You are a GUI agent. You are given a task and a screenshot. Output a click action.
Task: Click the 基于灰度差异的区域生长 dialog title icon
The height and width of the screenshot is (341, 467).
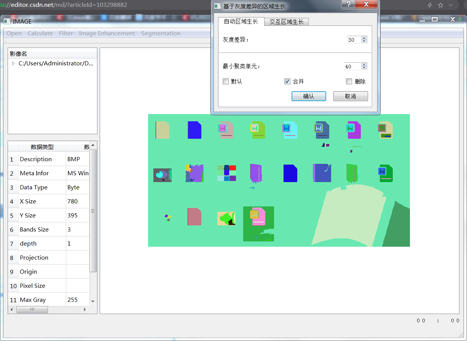coord(217,6)
